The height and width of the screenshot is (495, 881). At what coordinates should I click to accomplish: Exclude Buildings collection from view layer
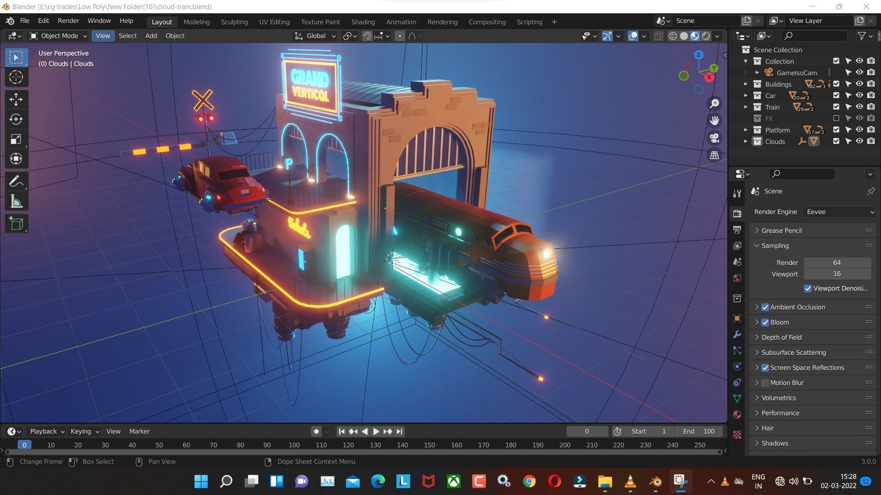point(836,84)
